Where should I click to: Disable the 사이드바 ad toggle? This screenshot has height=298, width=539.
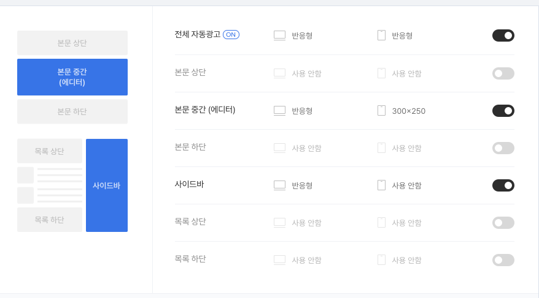click(x=503, y=185)
